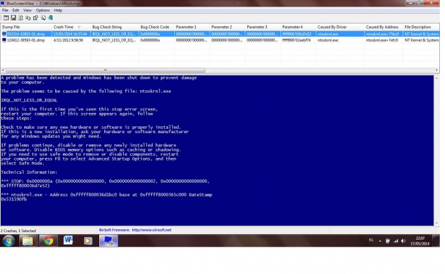445x274 pixels.
Task: Click Parameter 4 value ending 02eebf74
Action: 296,40
